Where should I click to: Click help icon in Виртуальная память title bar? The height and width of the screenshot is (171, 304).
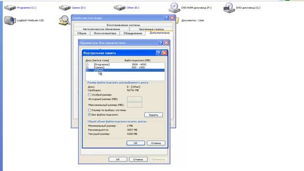click(158, 53)
